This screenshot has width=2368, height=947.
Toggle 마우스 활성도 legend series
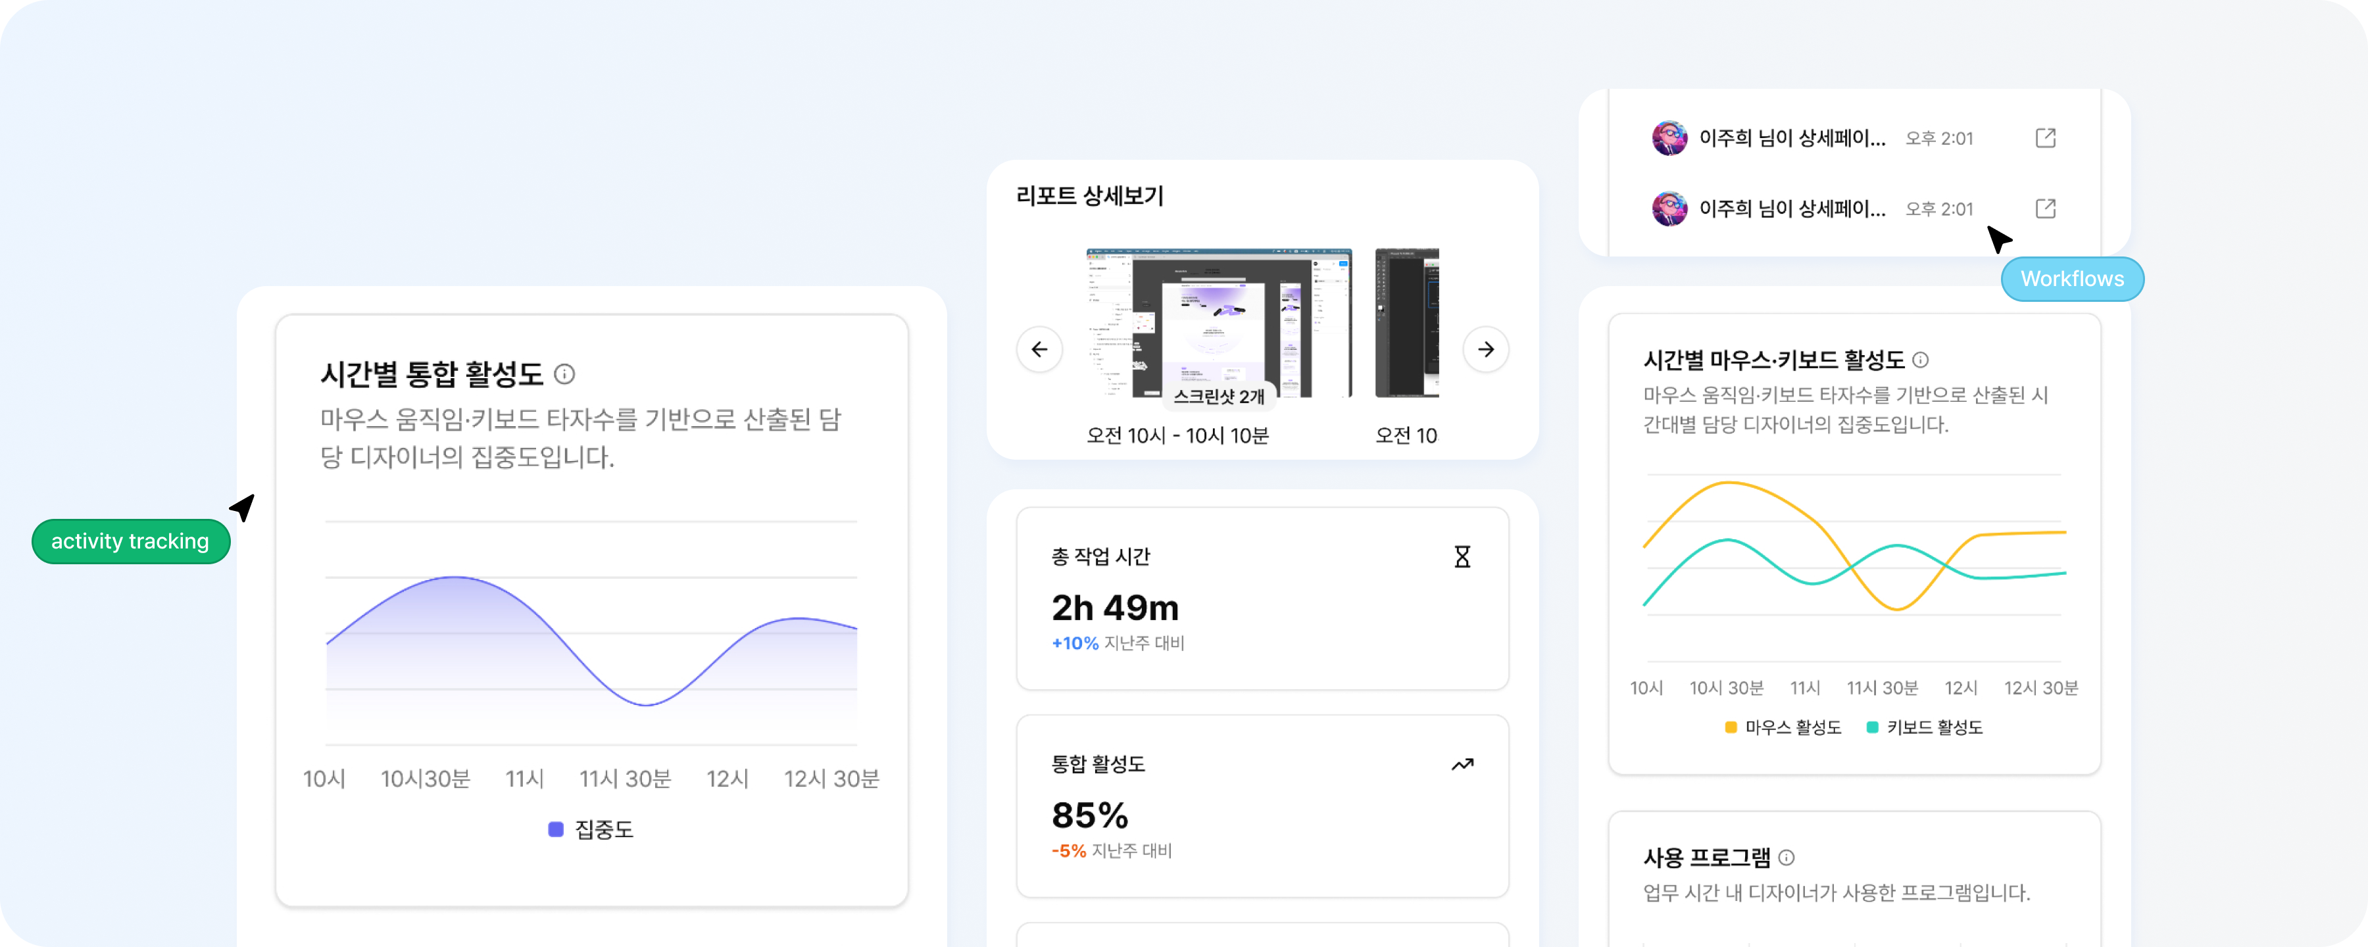tap(1783, 727)
